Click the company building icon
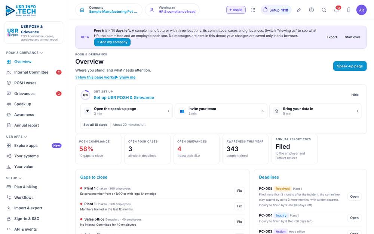 click(x=82, y=10)
